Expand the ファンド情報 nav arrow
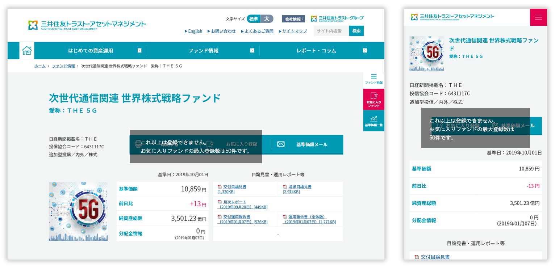This screenshot has height=270, width=555. tap(252, 51)
